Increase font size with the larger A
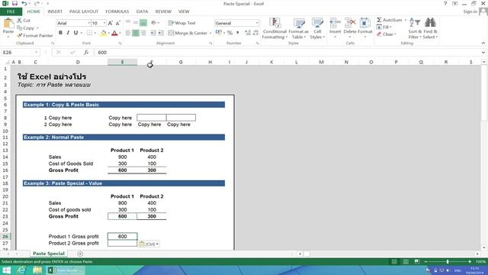 [x=110, y=23]
